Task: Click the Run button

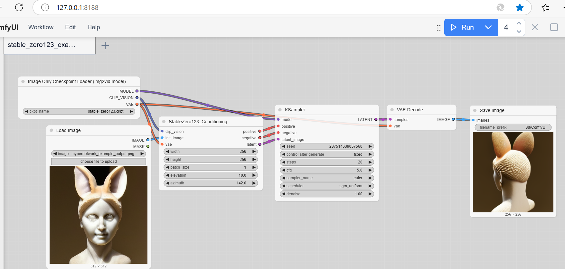Action: pyautogui.click(x=462, y=27)
